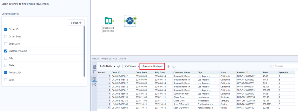Click the Sales column header
The image size is (298, 111).
[x=266, y=73]
